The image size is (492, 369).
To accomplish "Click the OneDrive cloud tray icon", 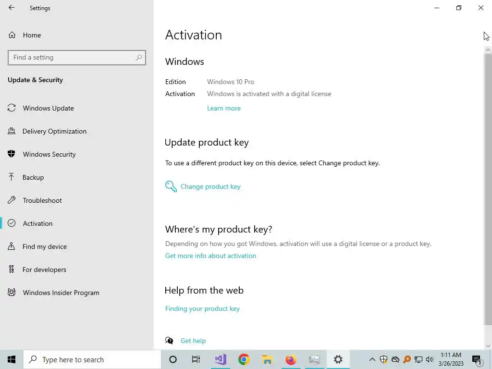I will pyautogui.click(x=395, y=359).
